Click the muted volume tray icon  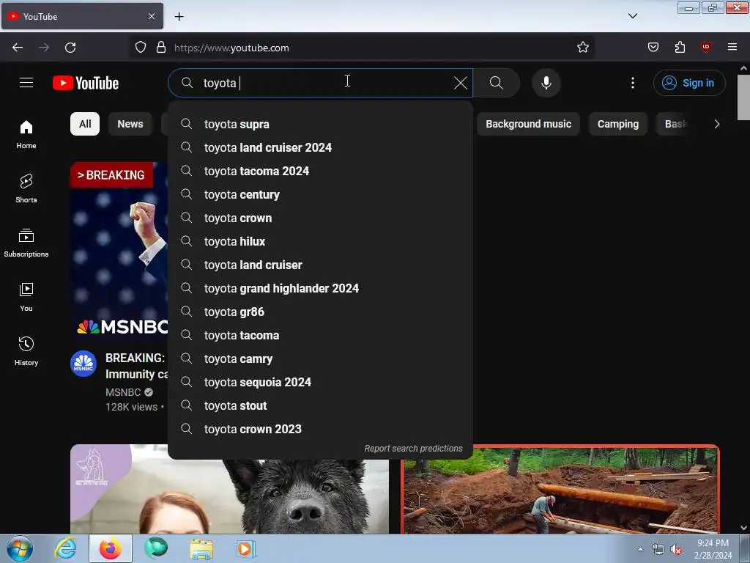676,550
